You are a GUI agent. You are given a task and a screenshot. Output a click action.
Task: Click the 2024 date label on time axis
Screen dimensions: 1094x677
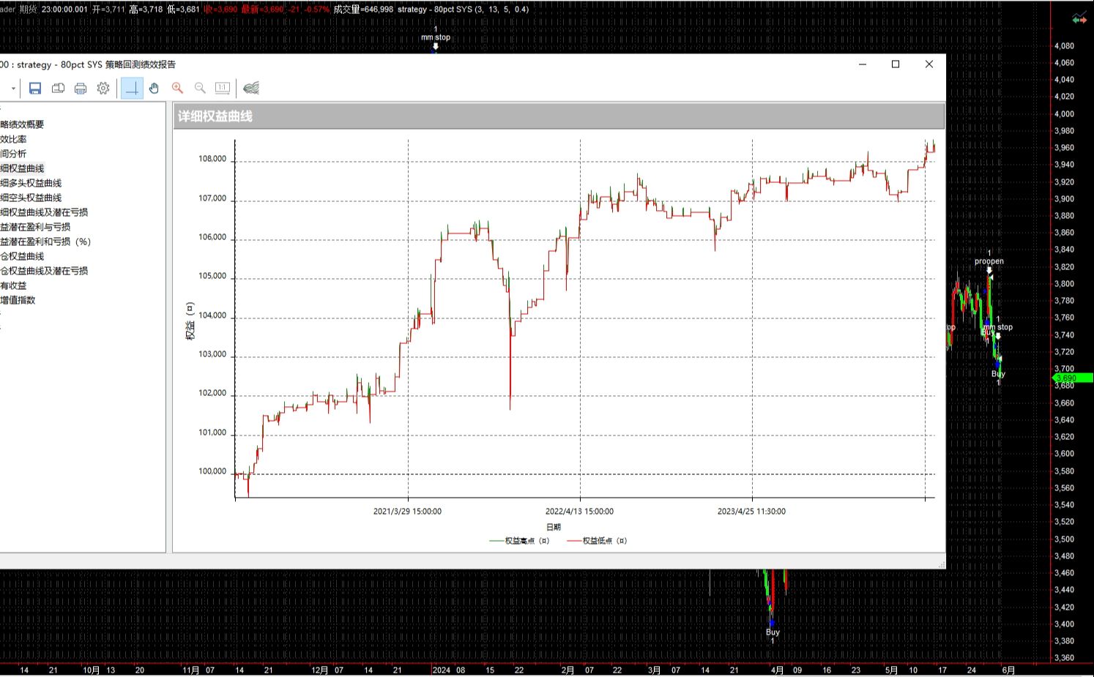click(x=442, y=670)
